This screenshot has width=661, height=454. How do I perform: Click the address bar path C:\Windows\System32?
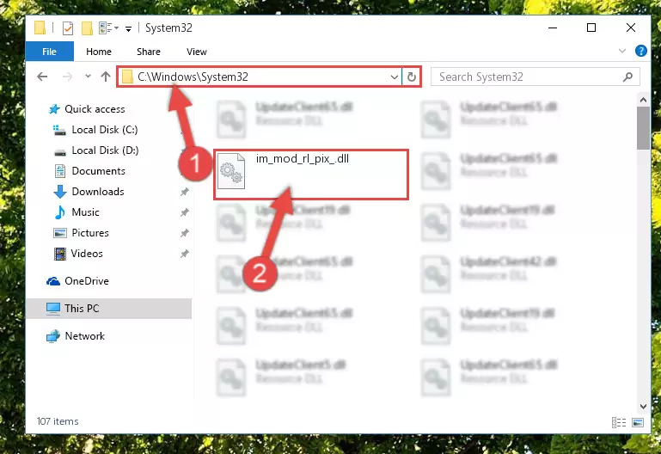(x=193, y=77)
